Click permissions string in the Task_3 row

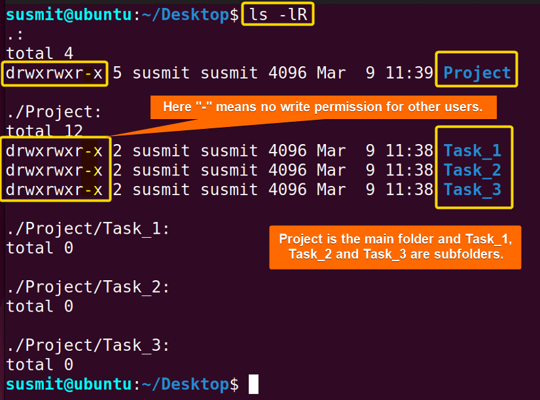[54, 190]
